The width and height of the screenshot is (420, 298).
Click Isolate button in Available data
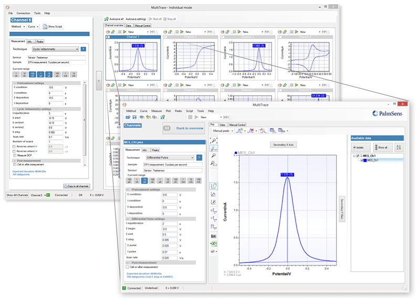coord(361,147)
